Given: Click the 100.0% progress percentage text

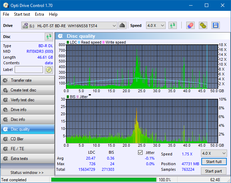Looking at the screenshot, I should click(x=165, y=180).
